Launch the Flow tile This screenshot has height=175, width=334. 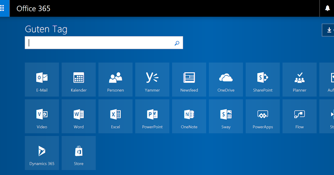pyautogui.click(x=299, y=116)
